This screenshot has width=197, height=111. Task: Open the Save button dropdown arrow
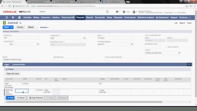(12, 27)
